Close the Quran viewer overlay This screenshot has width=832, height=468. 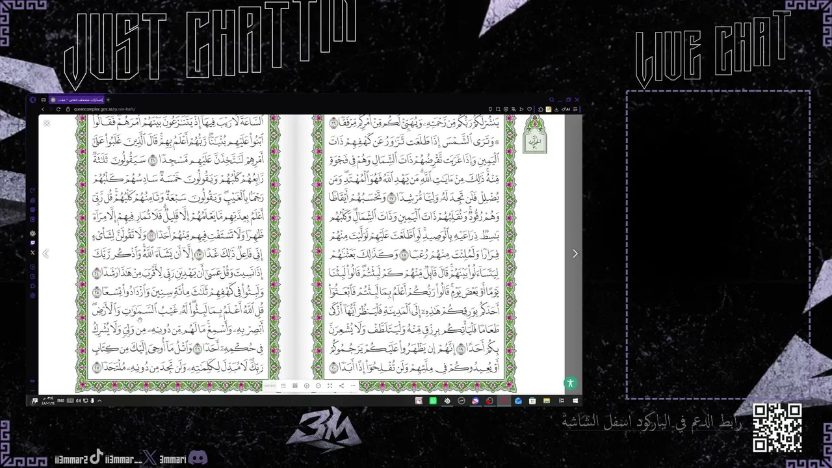pos(47,123)
